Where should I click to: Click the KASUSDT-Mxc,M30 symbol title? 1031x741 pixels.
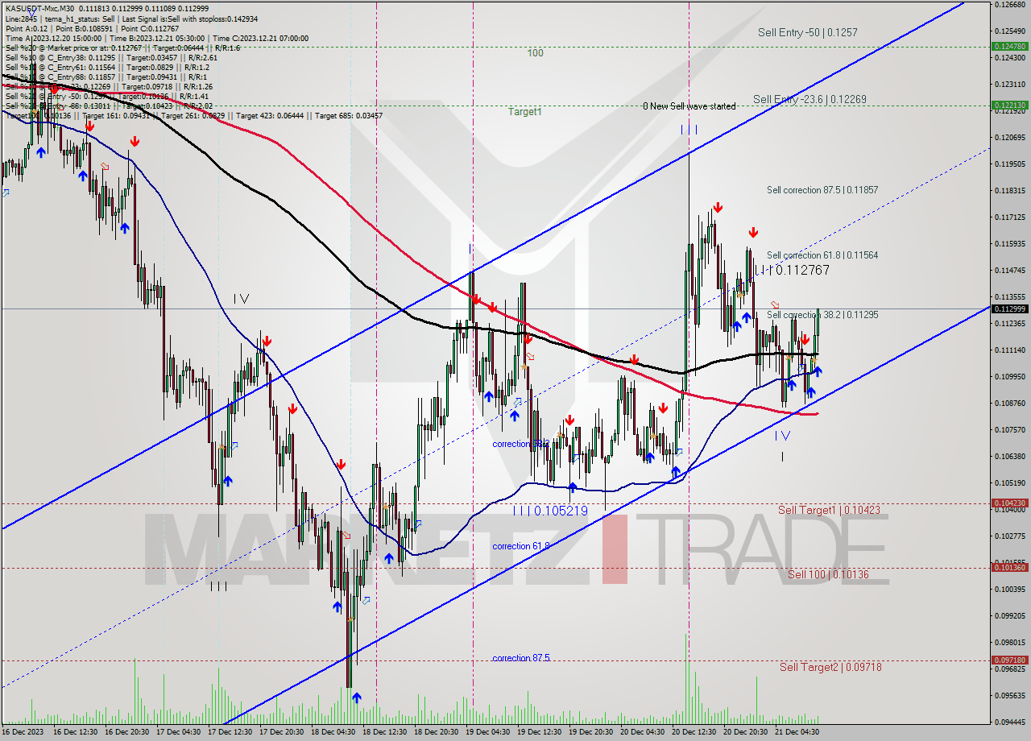[38, 7]
